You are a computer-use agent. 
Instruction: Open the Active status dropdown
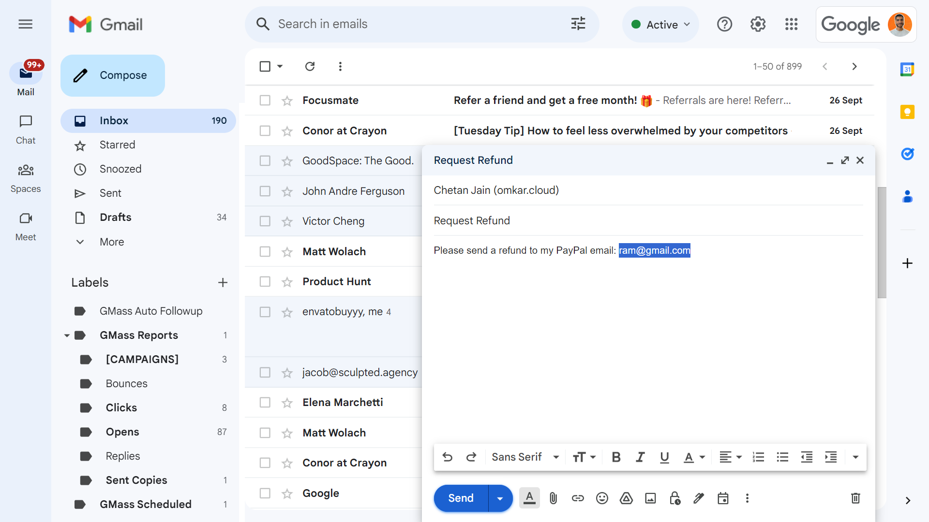pyautogui.click(x=660, y=25)
